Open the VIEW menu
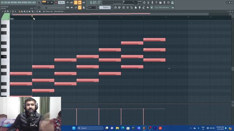Image resolution: width=234 pixels, height=131 pixels. pos(19,3)
